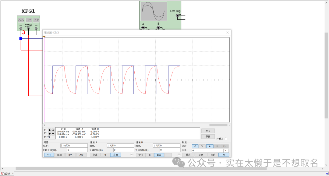
Task: Switch to the 设计1 sheet tab
Action: [7, 174]
